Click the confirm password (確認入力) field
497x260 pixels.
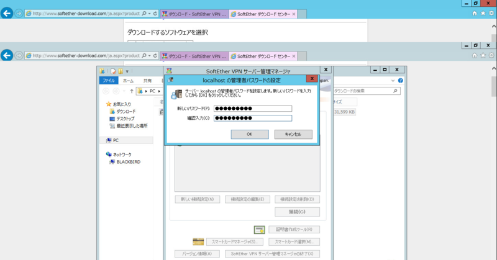point(253,118)
